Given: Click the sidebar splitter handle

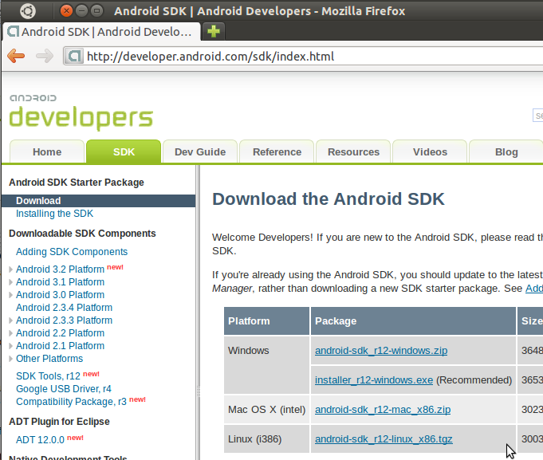Looking at the screenshot, I should pyautogui.click(x=198, y=391).
